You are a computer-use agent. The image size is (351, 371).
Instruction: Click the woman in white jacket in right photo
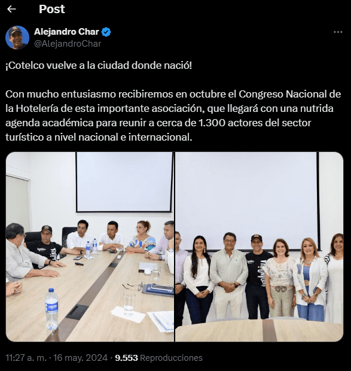[x=310, y=279]
